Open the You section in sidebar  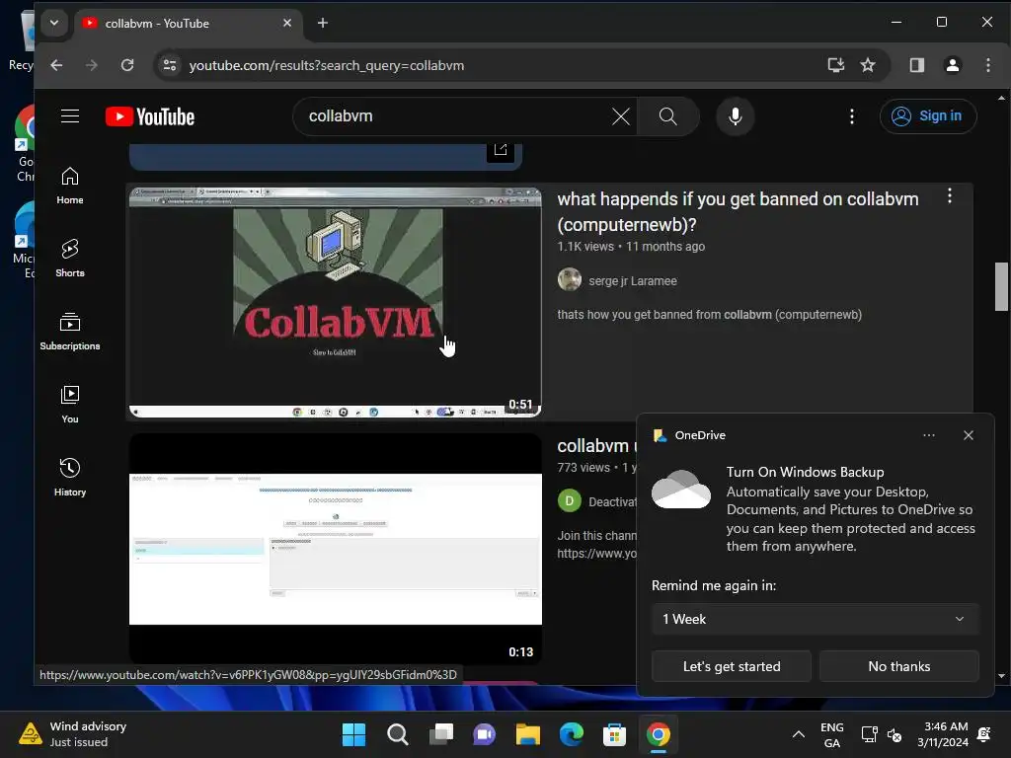[x=70, y=404]
